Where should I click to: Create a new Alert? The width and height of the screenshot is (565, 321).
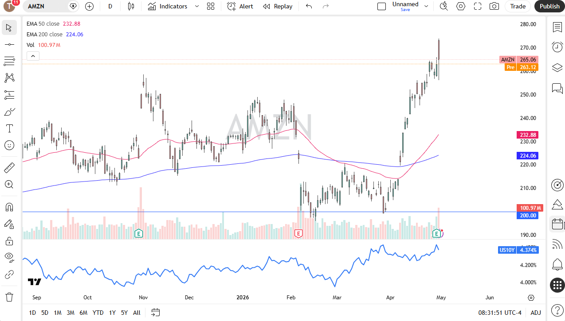(x=240, y=6)
